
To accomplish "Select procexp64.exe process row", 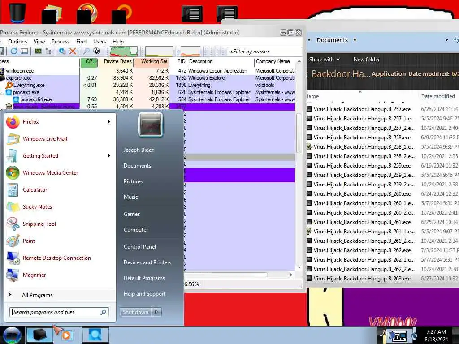I will pos(147,99).
